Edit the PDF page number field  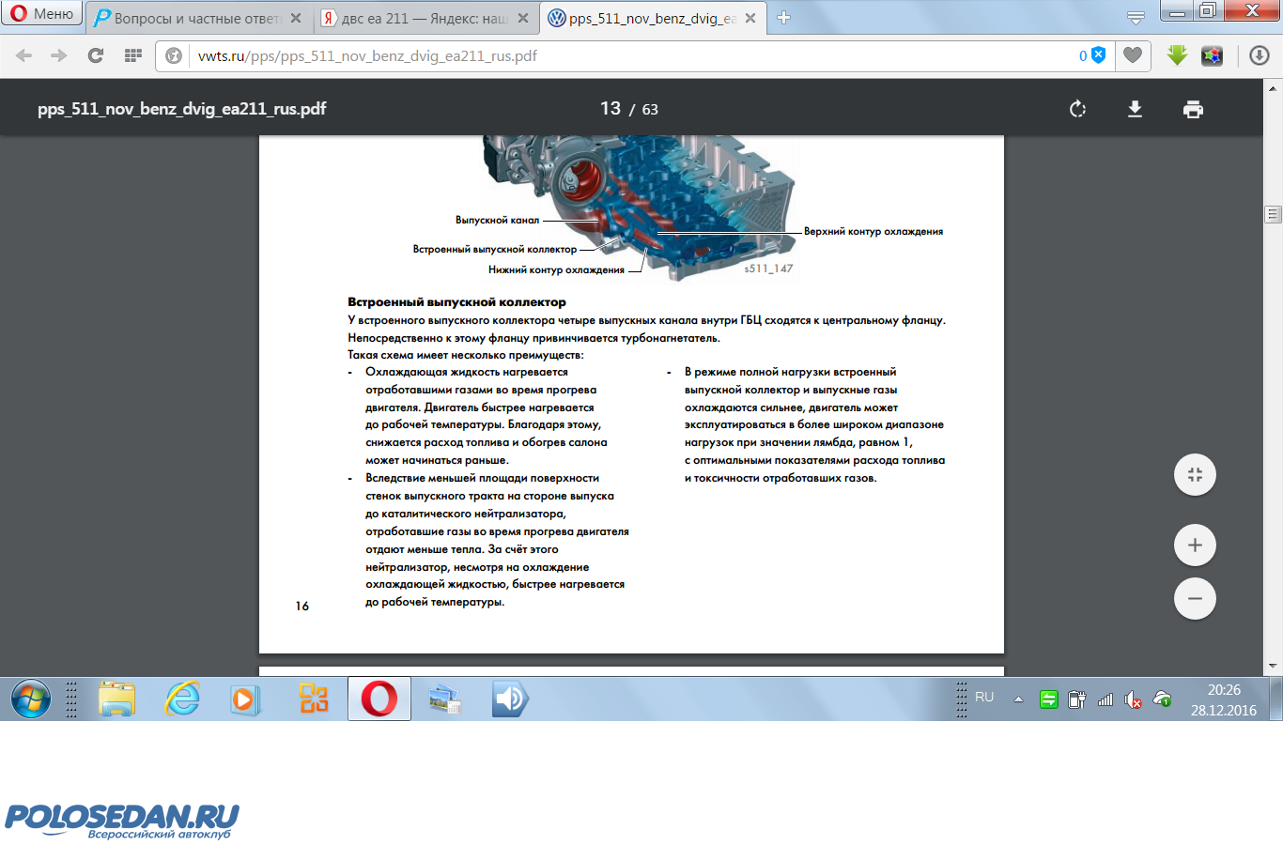click(x=611, y=109)
